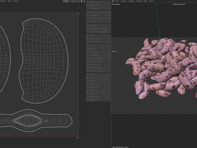Open the gear options in the row below UV Unwrap

109,18
